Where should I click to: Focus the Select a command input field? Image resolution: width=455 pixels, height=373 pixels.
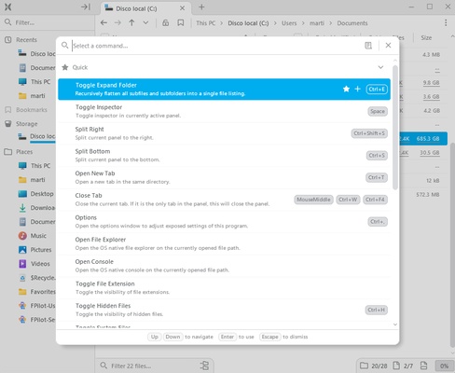[216, 46]
